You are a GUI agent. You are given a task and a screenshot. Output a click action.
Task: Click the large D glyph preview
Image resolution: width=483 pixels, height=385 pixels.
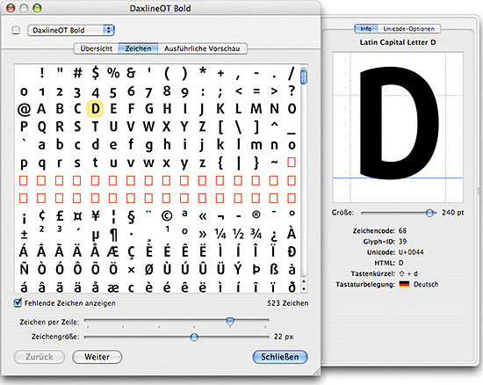click(400, 123)
